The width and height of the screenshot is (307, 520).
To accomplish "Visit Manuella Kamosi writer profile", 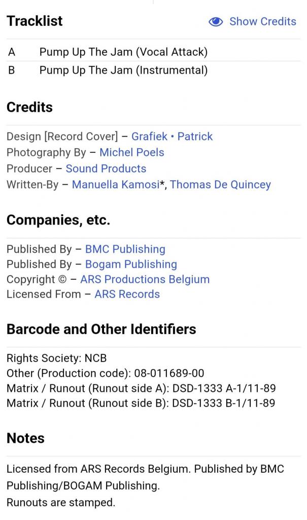I will point(116,185).
